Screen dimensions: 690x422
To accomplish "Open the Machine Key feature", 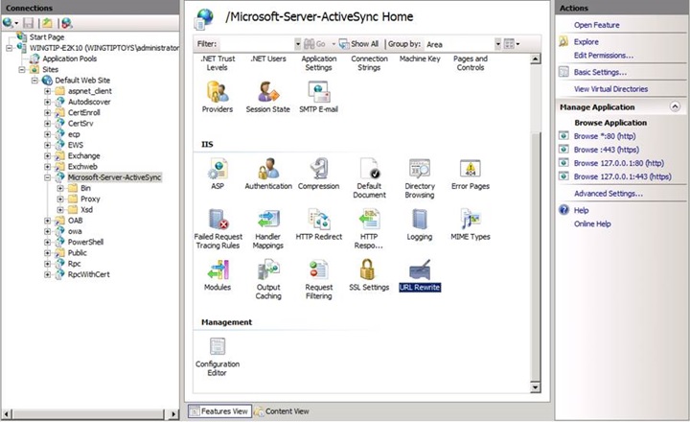I will click(x=420, y=59).
